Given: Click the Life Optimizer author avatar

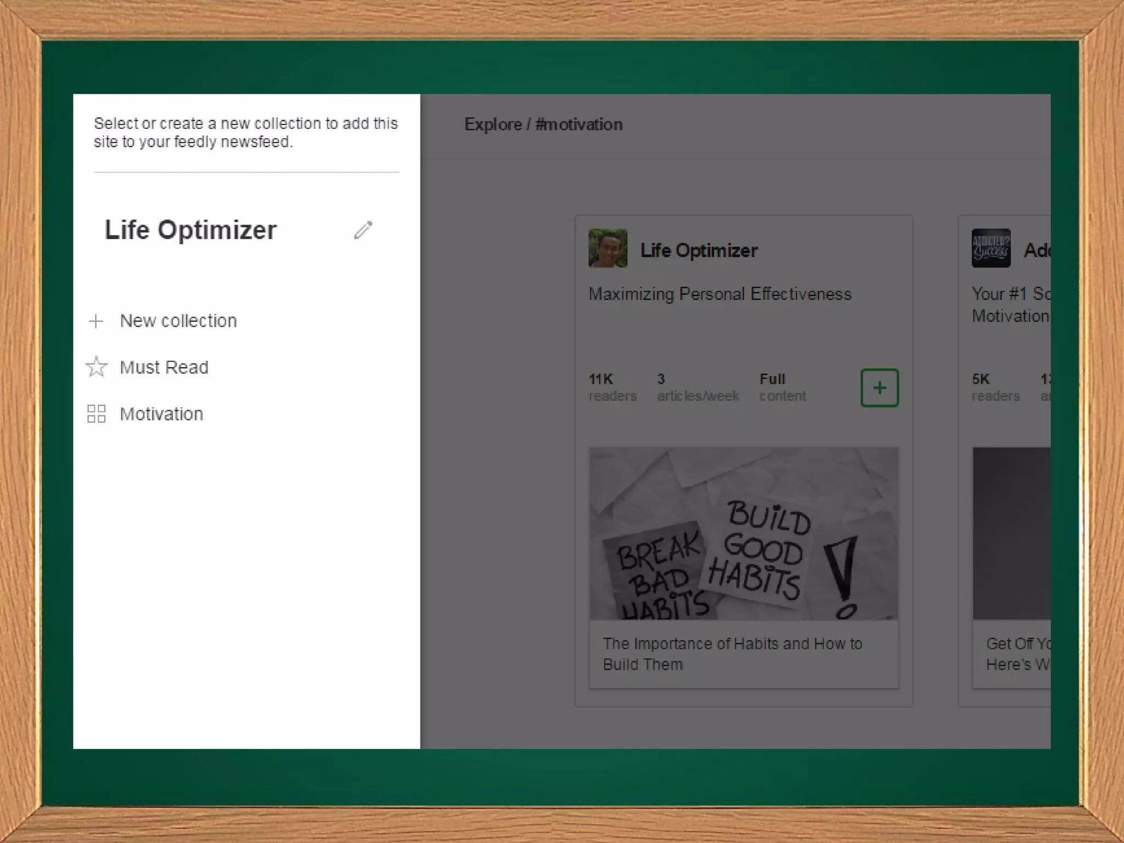Looking at the screenshot, I should coord(608,248).
